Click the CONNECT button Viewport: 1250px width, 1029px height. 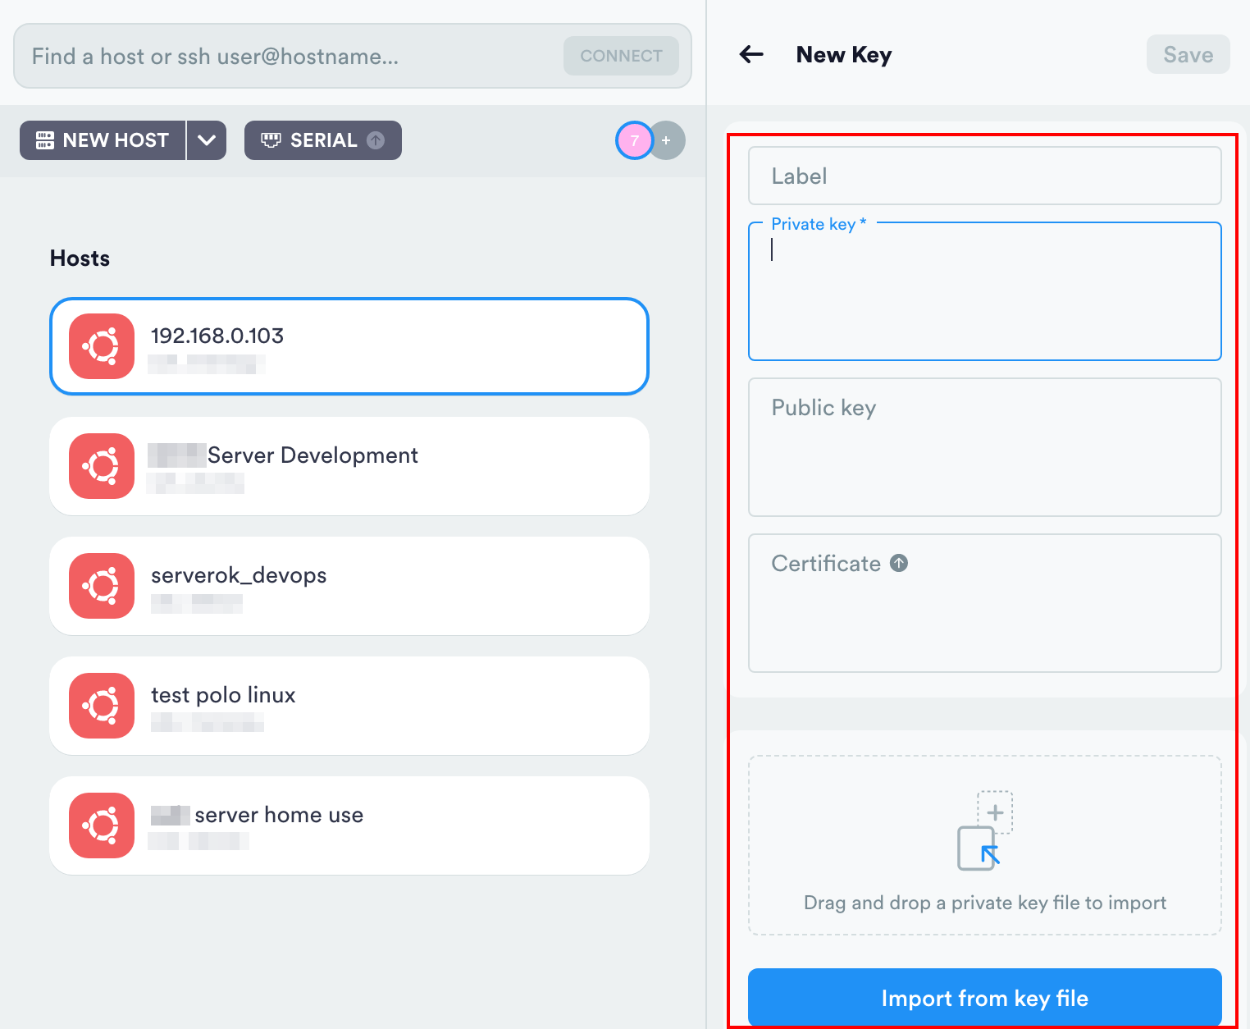click(621, 55)
